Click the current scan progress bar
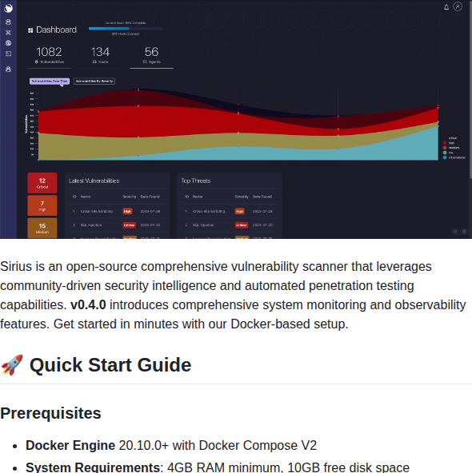The image size is (472, 473). coord(126,29)
